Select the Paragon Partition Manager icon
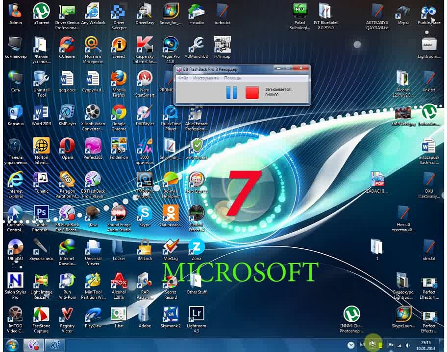The width and height of the screenshot is (447, 352). pyautogui.click(x=67, y=185)
